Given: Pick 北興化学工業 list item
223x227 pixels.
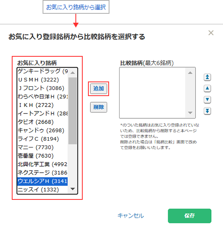Looking at the screenshot, I should 43,164.
